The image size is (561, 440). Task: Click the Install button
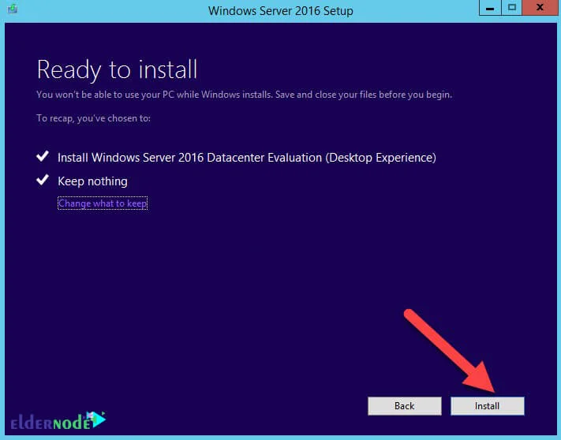(487, 405)
